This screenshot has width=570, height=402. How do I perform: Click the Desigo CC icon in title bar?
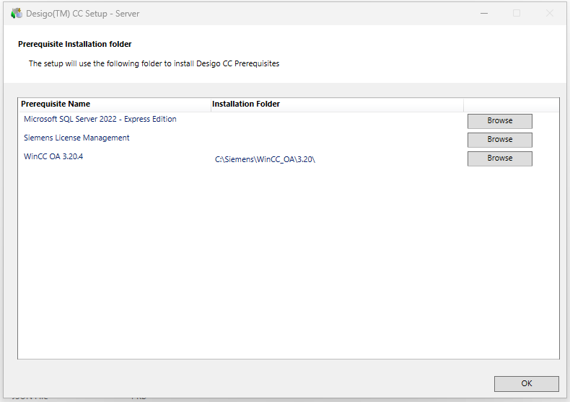point(16,13)
